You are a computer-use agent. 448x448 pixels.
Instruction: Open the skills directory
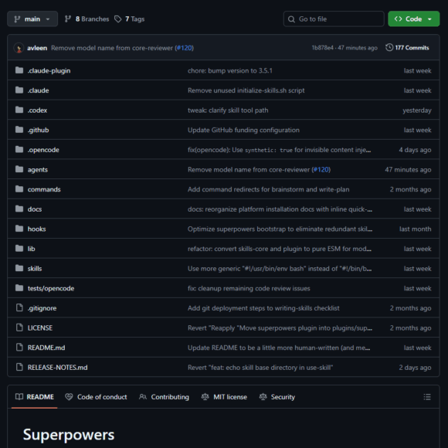35,268
